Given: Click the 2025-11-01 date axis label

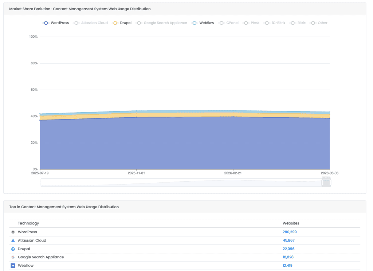Looking at the screenshot, I should tap(136, 173).
